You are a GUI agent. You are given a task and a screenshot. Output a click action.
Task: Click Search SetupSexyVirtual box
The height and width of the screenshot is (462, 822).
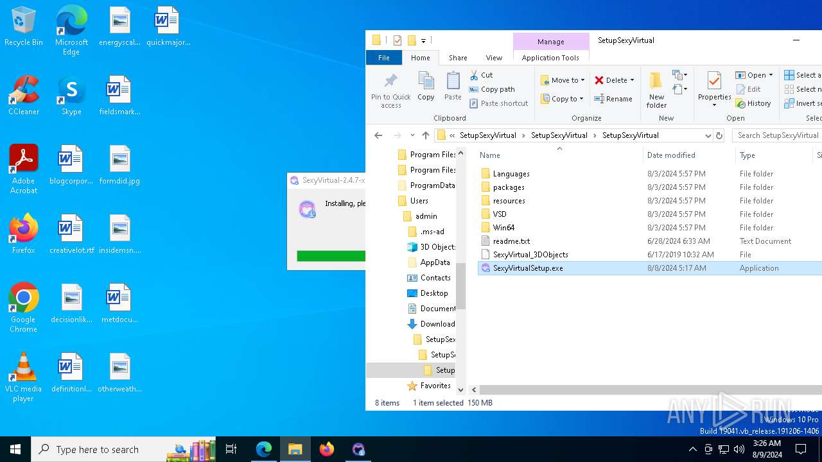tap(776, 135)
